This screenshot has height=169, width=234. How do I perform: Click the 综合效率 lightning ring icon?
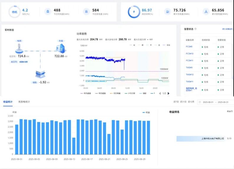[x=134, y=12]
